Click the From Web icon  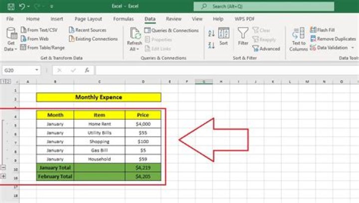point(23,39)
